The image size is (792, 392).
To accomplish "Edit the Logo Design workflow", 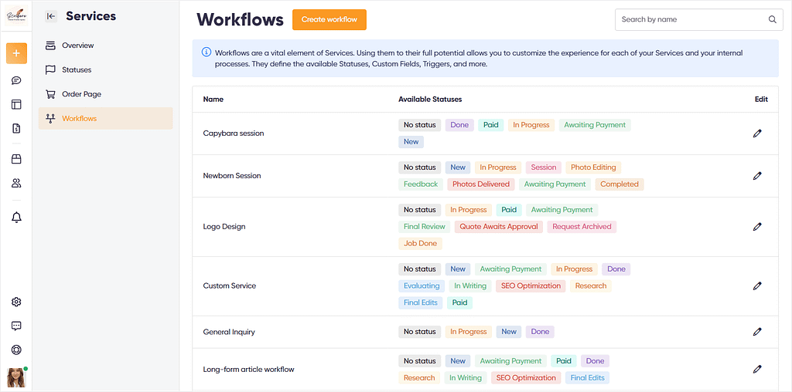I will click(756, 227).
